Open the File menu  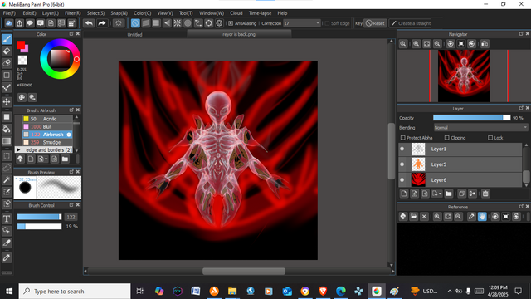[9, 13]
